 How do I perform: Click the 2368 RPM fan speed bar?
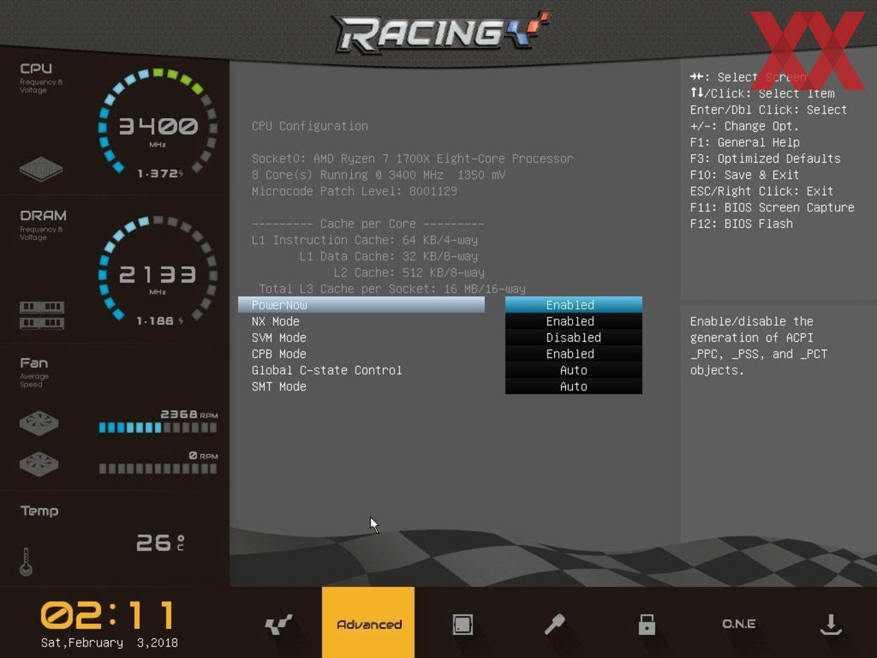(158, 427)
